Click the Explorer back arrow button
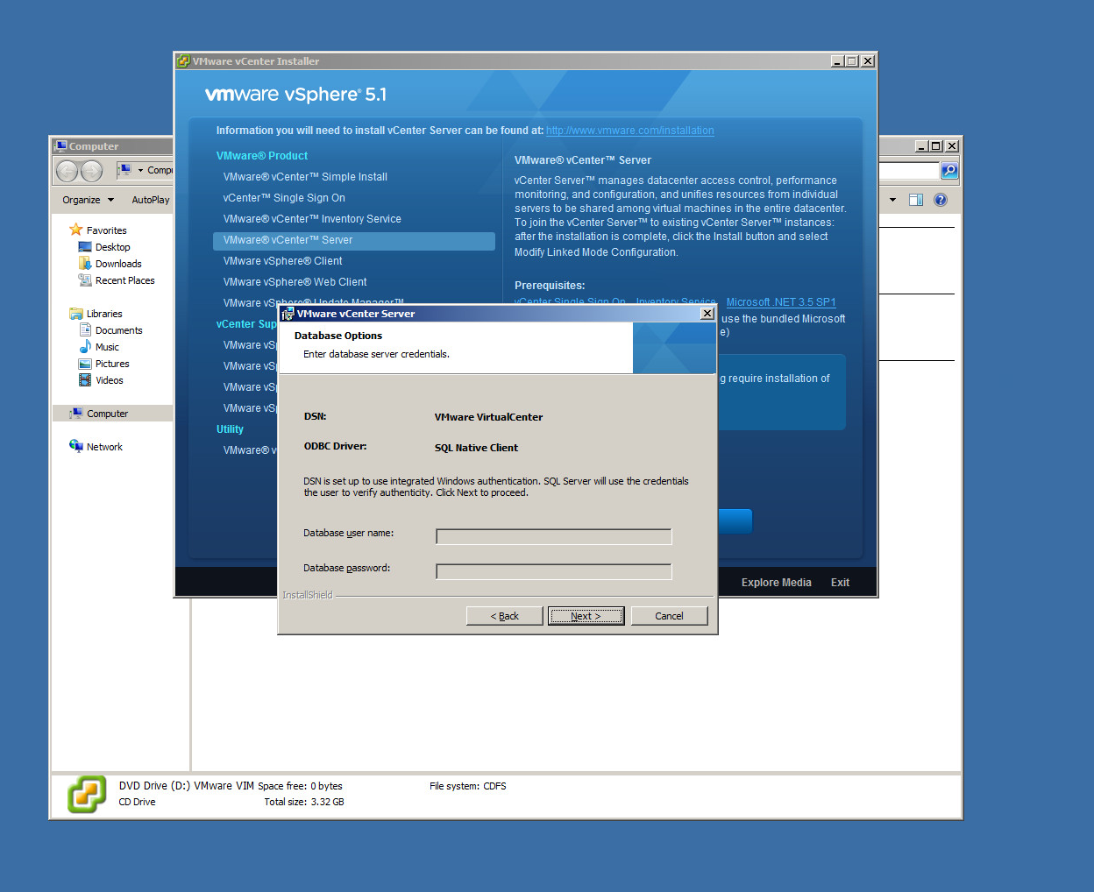Screen dimensions: 1094x892 tap(67, 171)
